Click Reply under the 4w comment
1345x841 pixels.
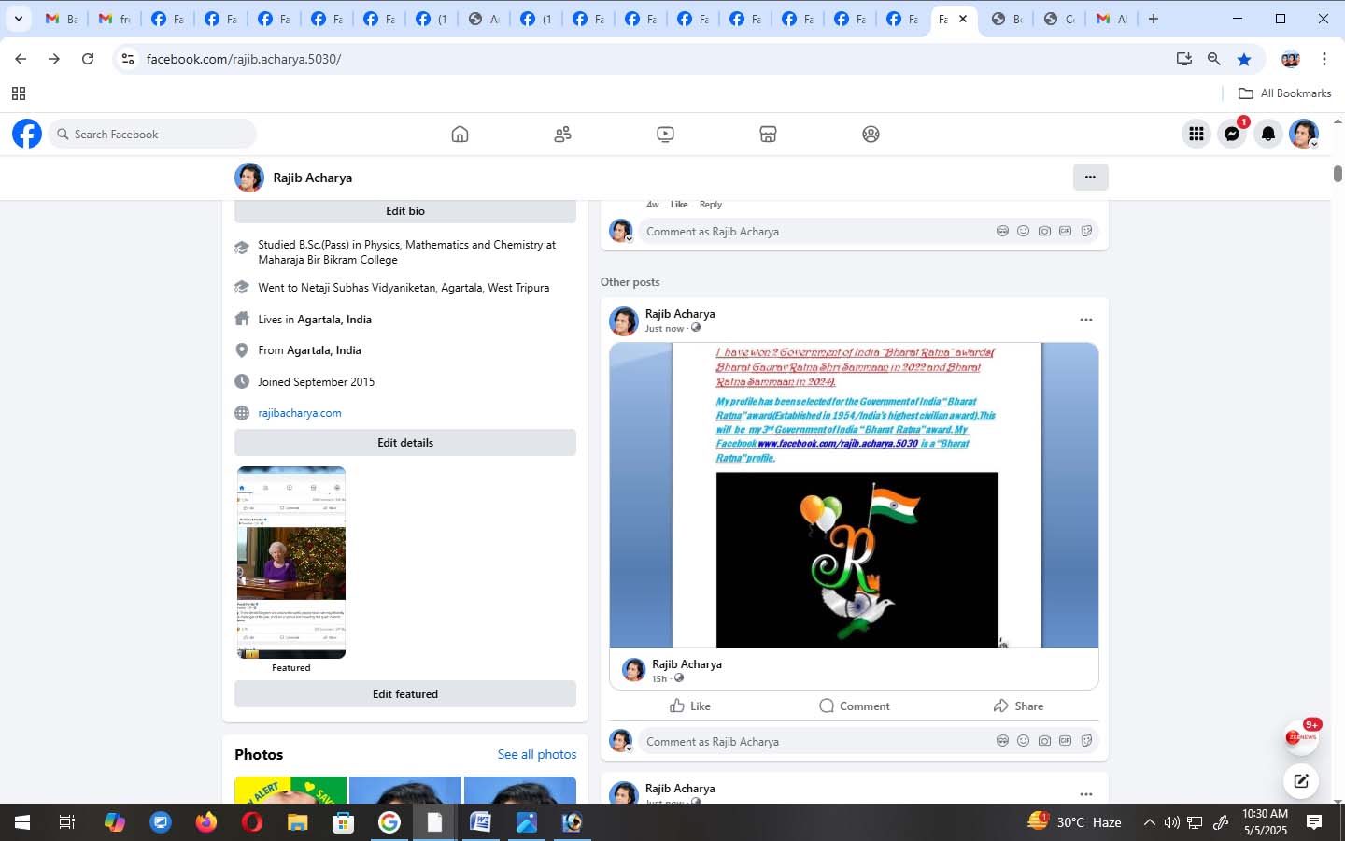click(711, 205)
